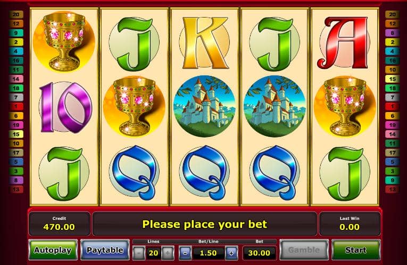
Task: Click the greyed-out Gamble button
Action: click(x=304, y=250)
